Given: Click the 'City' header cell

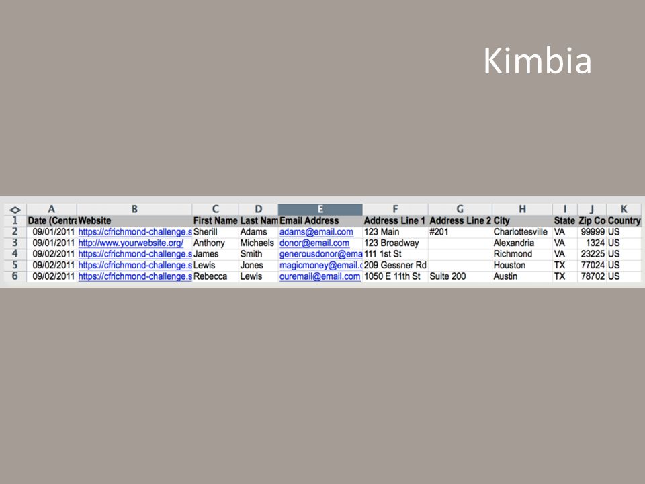Looking at the screenshot, I should (523, 220).
